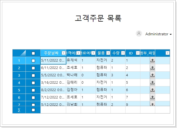Click the 수량 column header
The image size is (177, 128).
pos(116,53)
